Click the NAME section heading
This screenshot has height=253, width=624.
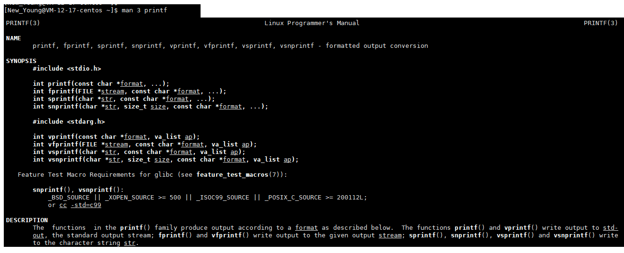click(13, 38)
